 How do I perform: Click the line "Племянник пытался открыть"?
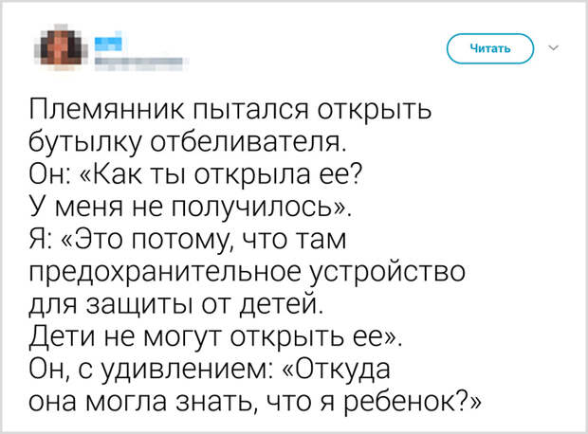coord(230,110)
